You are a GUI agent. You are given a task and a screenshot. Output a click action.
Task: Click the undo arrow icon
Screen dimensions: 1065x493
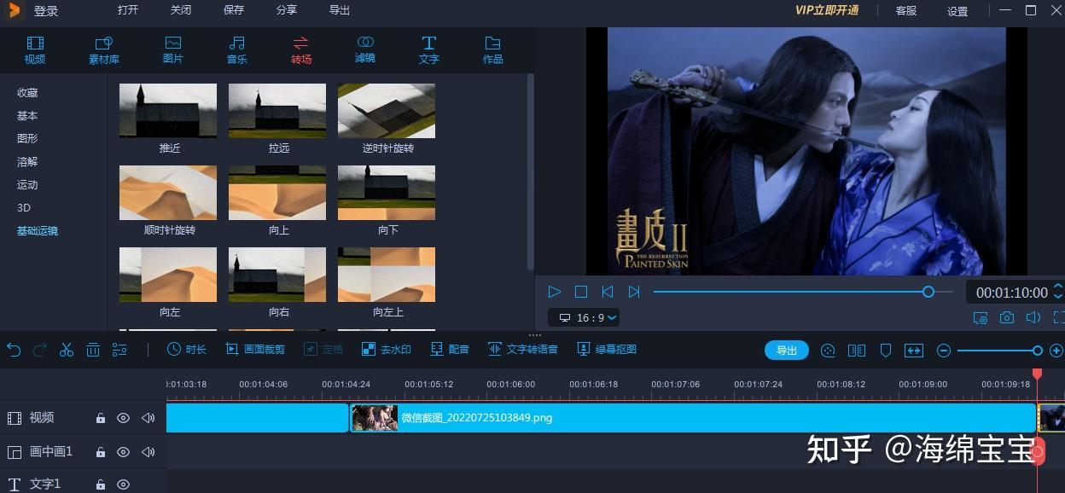coord(14,350)
